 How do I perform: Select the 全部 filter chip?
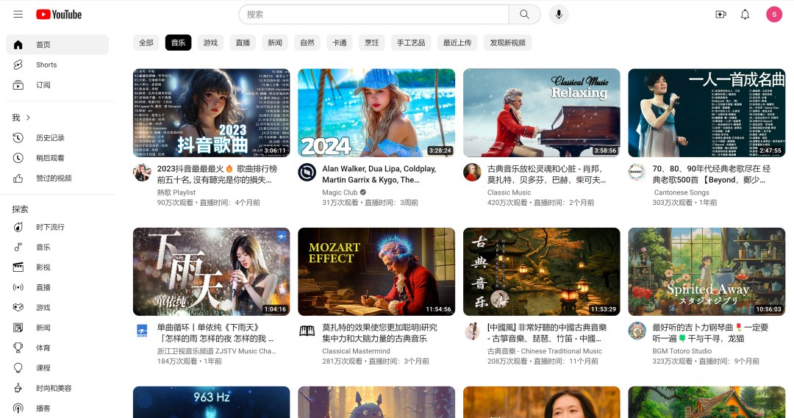[146, 43]
